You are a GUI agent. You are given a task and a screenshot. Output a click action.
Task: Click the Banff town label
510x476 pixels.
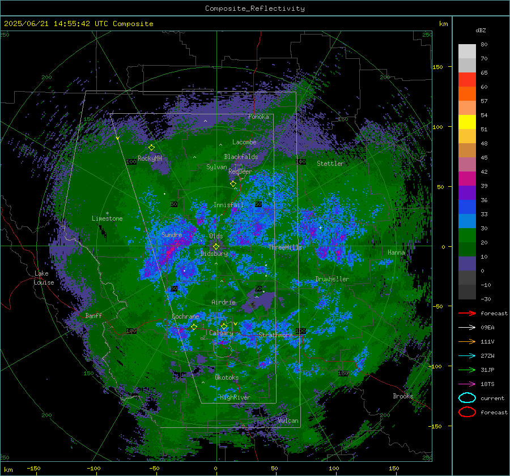(x=93, y=315)
